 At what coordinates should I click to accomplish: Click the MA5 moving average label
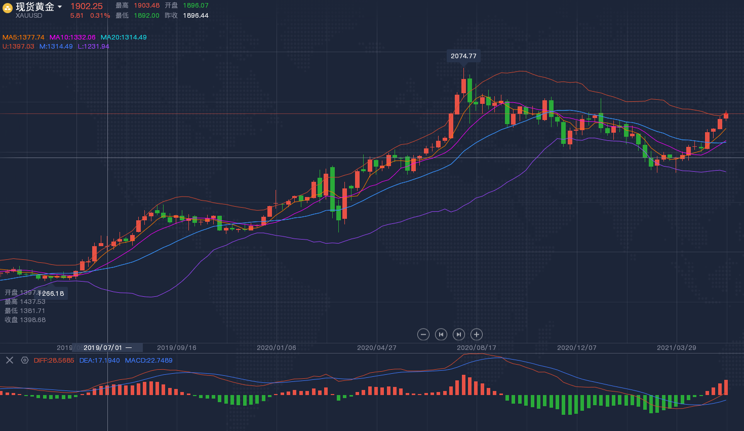[x=23, y=37]
